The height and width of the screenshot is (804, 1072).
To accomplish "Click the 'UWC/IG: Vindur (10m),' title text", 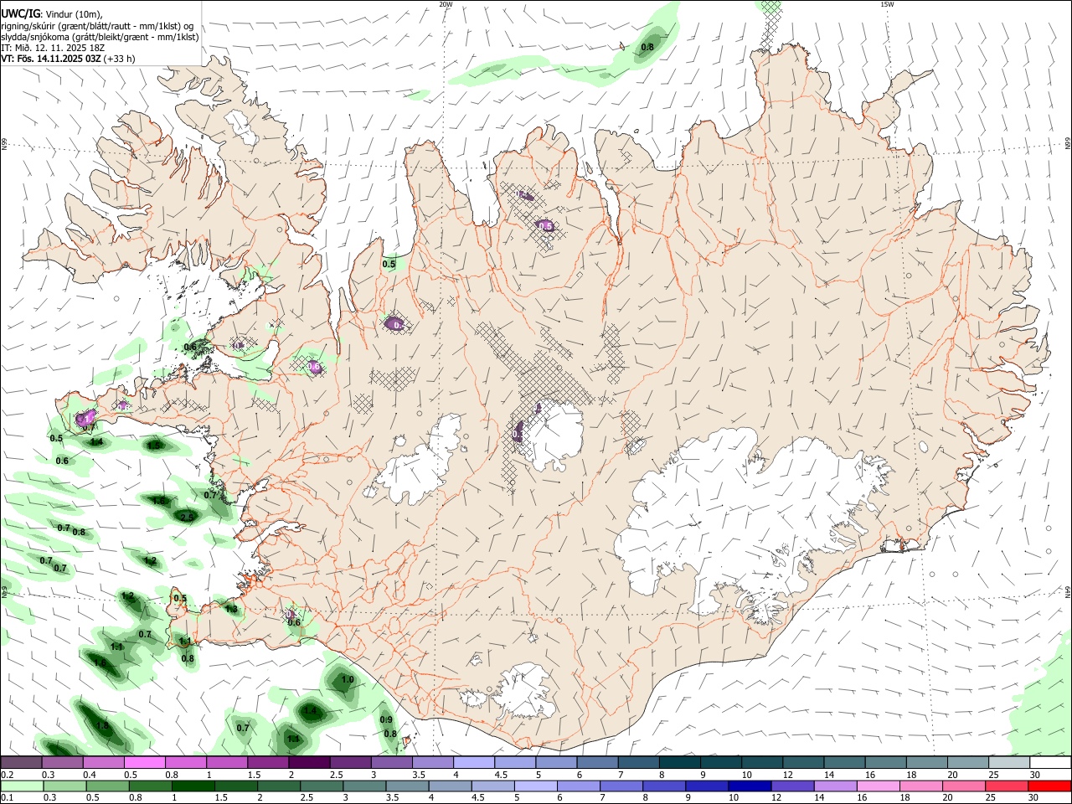I will point(52,14).
